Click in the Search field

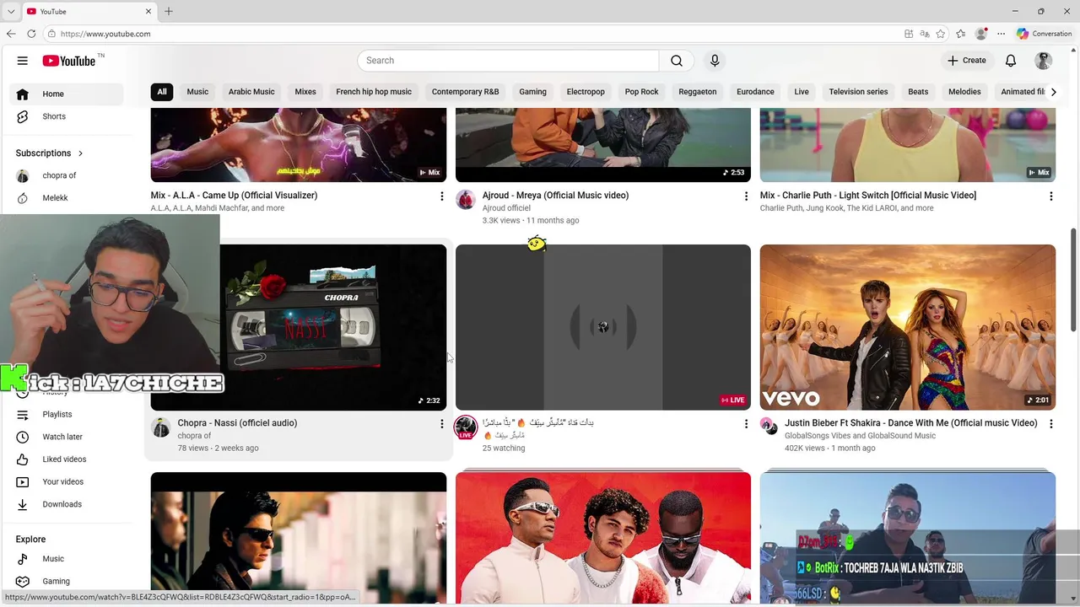click(508, 61)
